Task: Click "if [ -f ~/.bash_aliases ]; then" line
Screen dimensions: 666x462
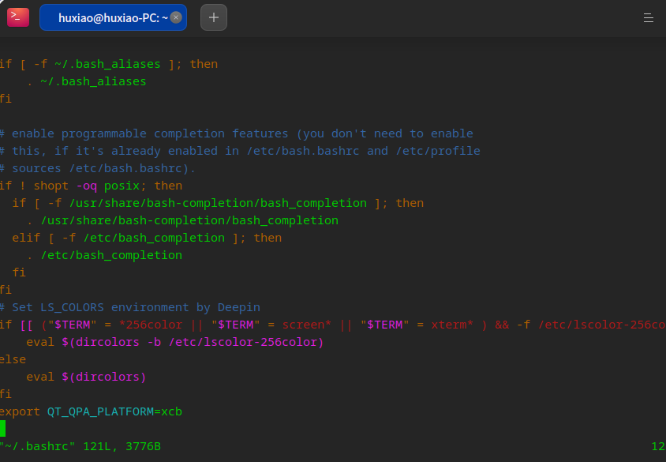Action: (x=109, y=64)
